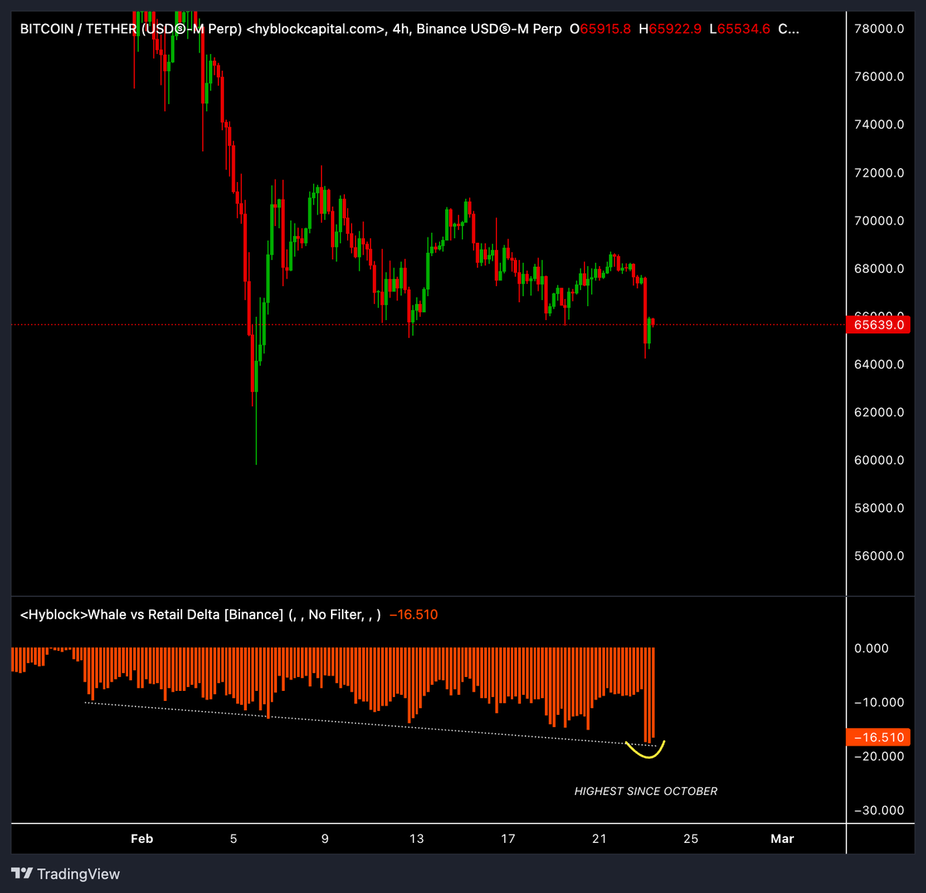926x893 pixels.
Task: Click the current price label 65639.0
Action: [x=878, y=325]
